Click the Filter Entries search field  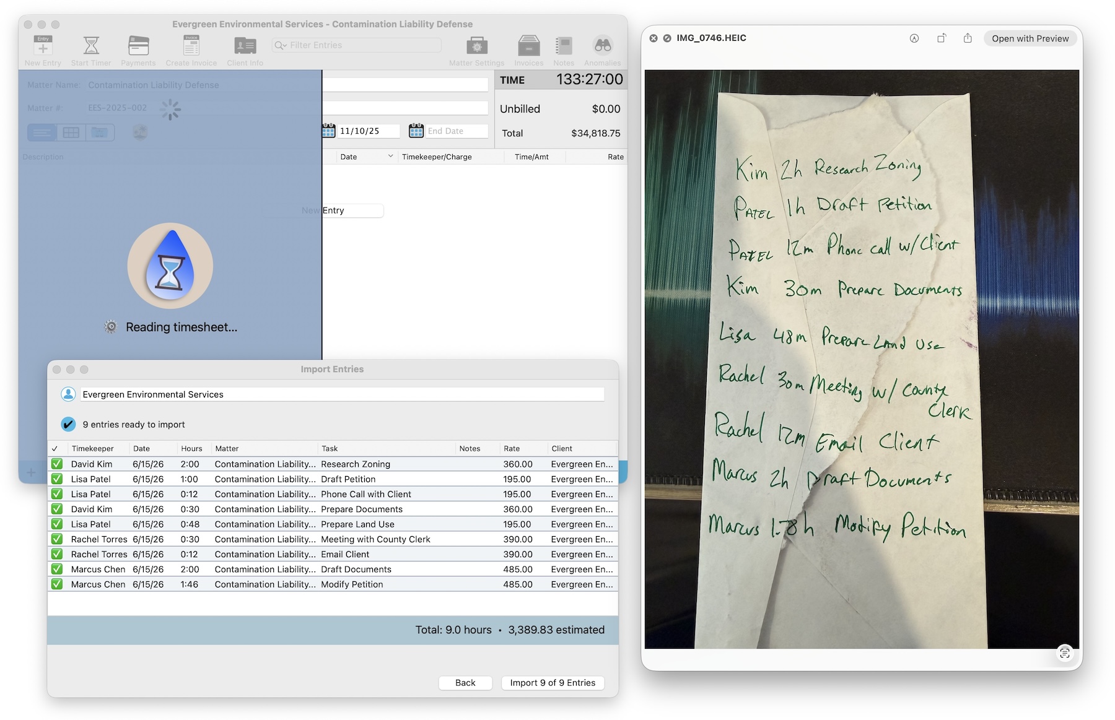click(x=357, y=45)
